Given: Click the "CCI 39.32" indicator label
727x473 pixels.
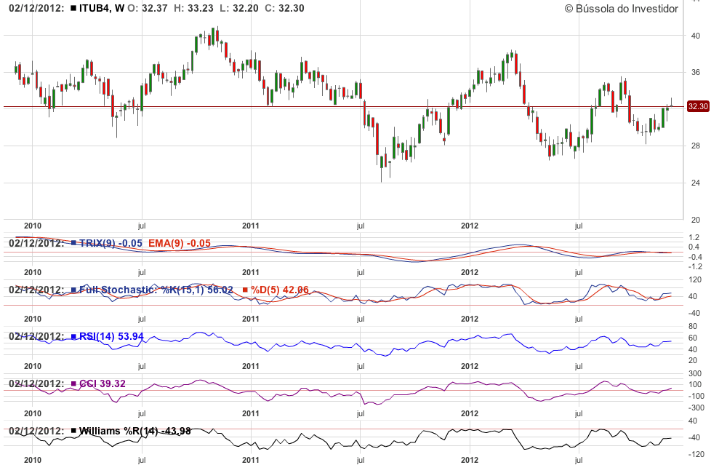Looking at the screenshot, I should click(x=103, y=383).
